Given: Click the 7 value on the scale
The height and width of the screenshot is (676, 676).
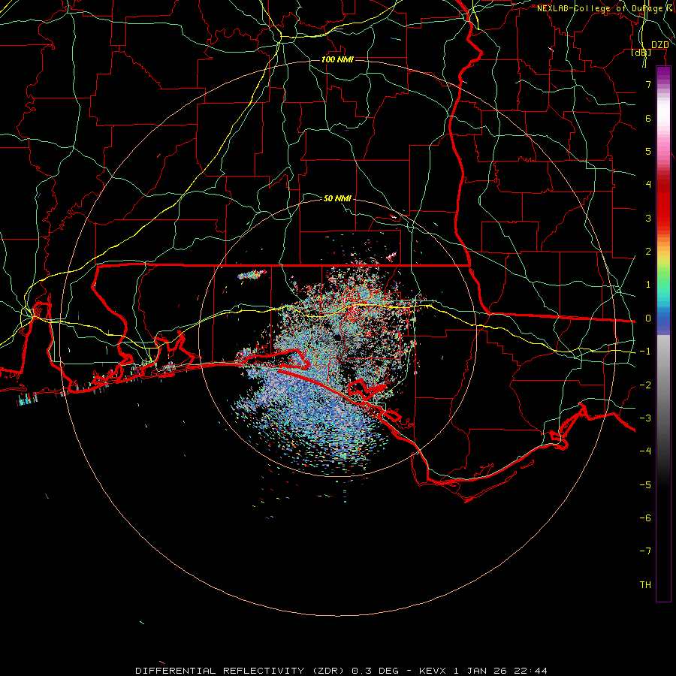Looking at the screenshot, I should click(648, 84).
